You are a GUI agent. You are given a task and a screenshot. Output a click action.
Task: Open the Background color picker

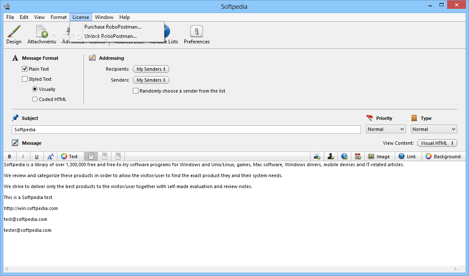[443, 157]
